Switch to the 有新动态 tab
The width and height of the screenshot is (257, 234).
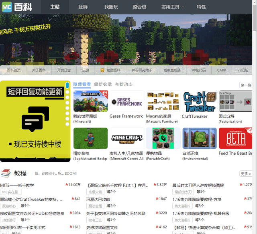(x=124, y=84)
